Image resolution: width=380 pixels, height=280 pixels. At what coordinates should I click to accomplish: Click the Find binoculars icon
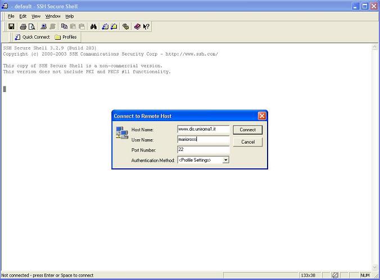pos(93,26)
